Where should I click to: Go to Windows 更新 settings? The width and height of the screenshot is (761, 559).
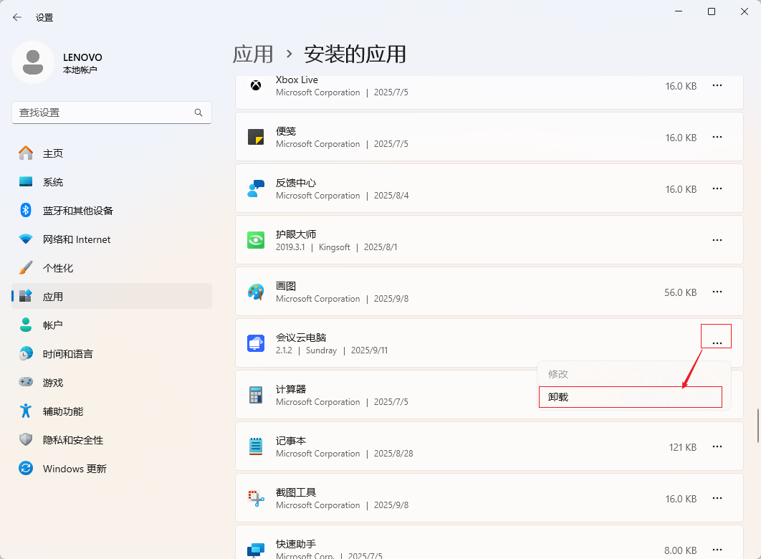(x=75, y=469)
